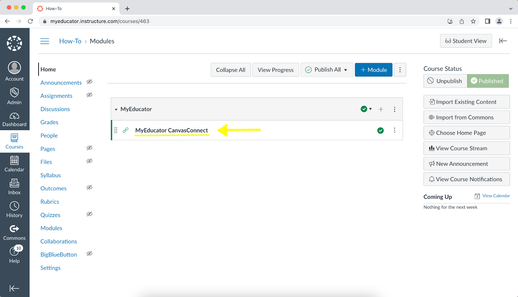The image size is (518, 297).
Task: Add a new Module button
Action: tap(374, 70)
